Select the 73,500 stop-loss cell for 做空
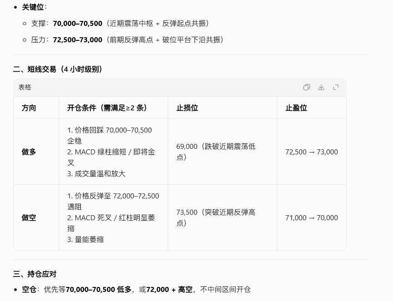This screenshot has width=393, height=301. 216,217
